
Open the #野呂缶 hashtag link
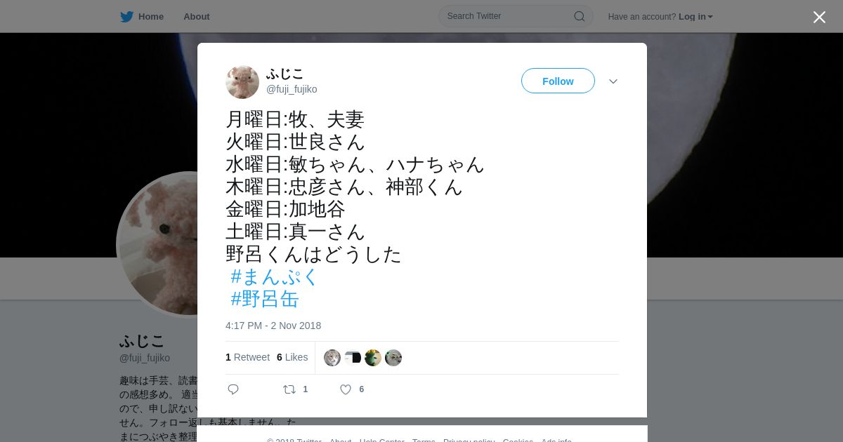tap(265, 299)
